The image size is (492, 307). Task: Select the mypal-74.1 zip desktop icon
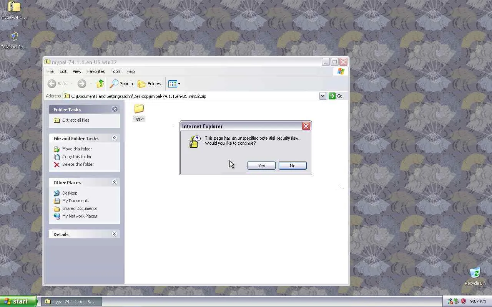pos(14,10)
